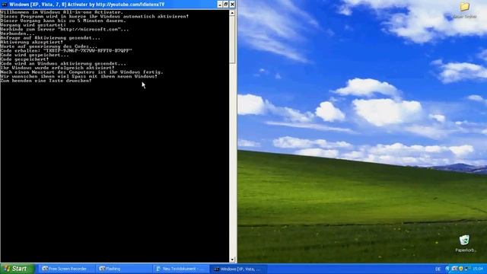Maximize the Activator console window
This screenshot has height=274, width=487.
226,5
